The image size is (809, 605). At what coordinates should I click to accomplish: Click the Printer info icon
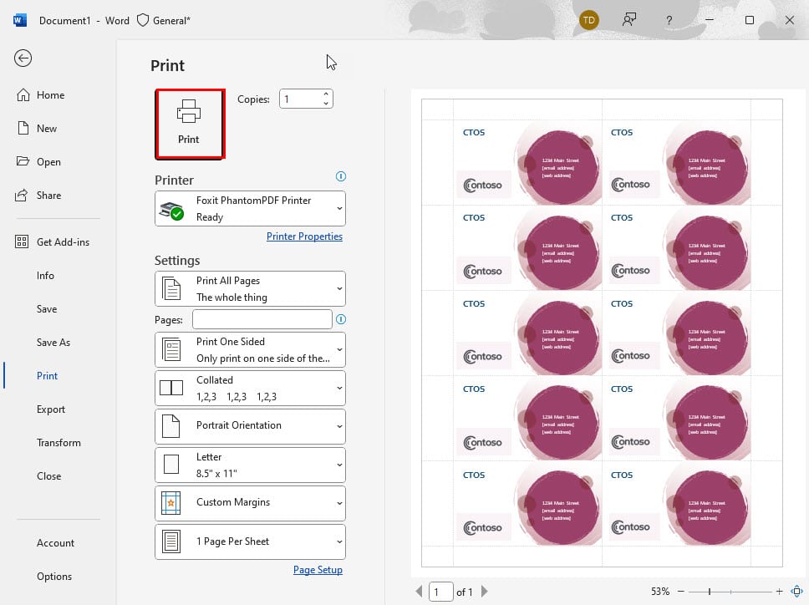(341, 176)
